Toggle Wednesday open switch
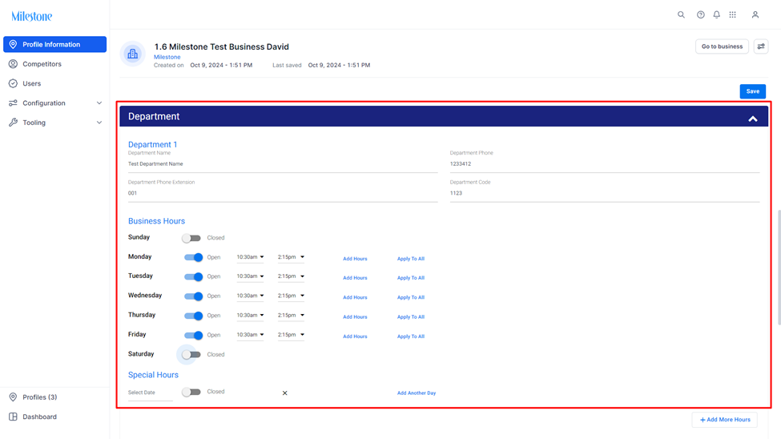This screenshot has height=439, width=781. click(x=193, y=296)
